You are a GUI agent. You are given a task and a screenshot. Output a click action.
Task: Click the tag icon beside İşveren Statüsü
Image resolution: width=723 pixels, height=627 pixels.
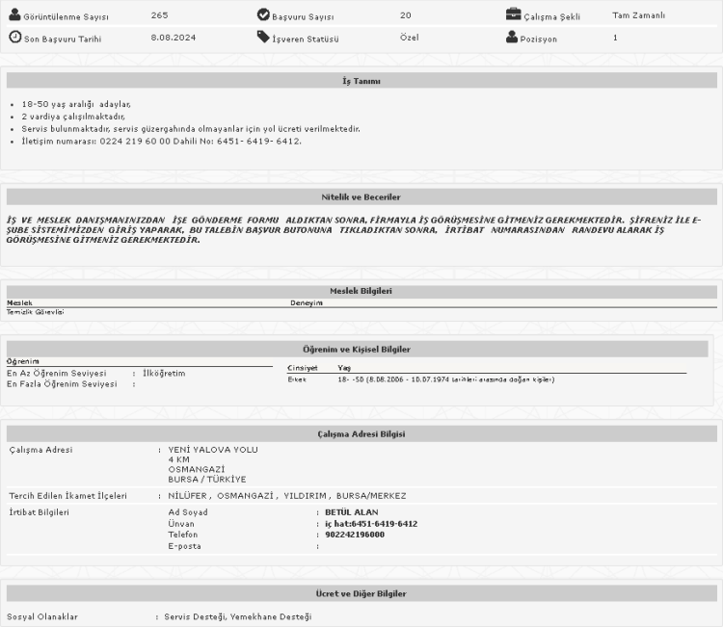(x=263, y=38)
